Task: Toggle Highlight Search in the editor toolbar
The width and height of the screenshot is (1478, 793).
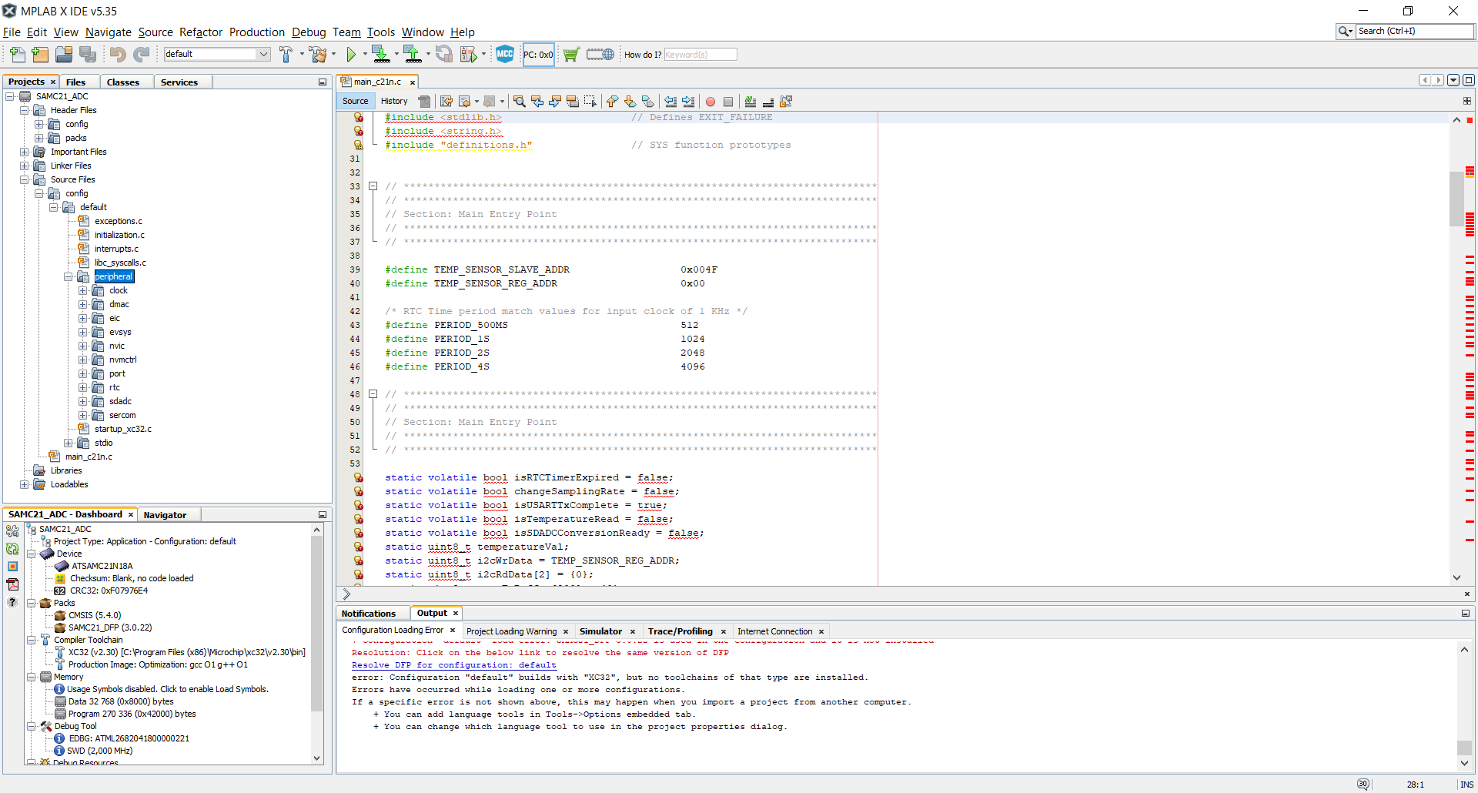Action: click(573, 101)
